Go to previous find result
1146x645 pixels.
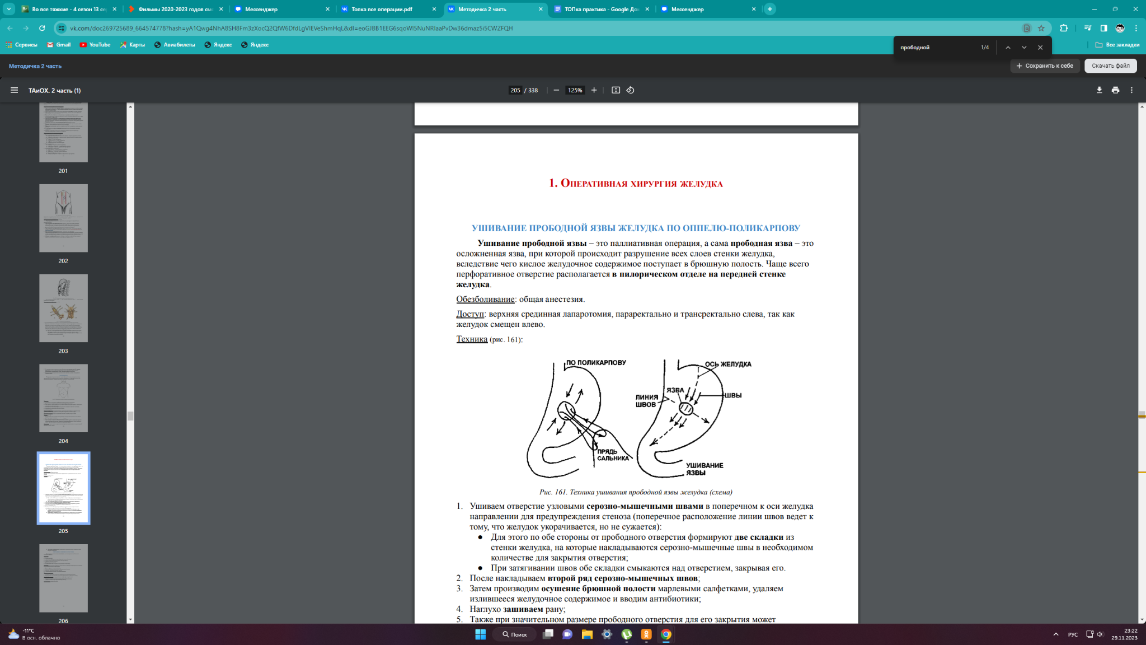[1008, 48]
